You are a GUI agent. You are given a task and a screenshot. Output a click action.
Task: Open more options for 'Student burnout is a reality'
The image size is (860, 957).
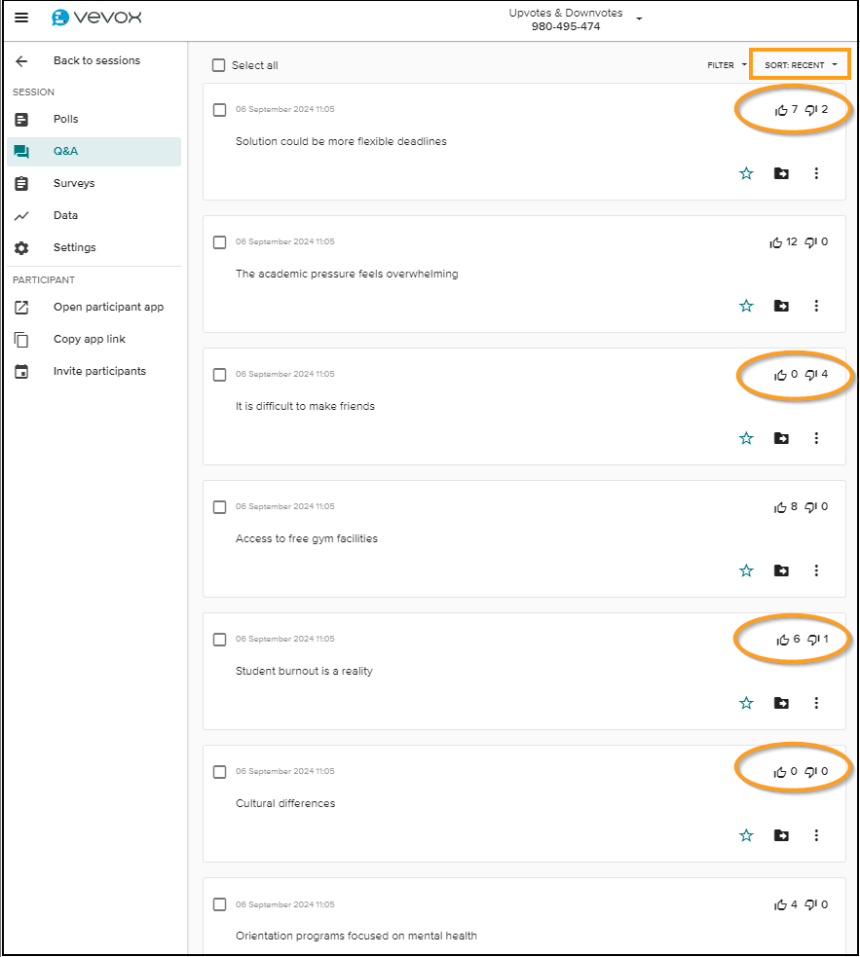[816, 703]
